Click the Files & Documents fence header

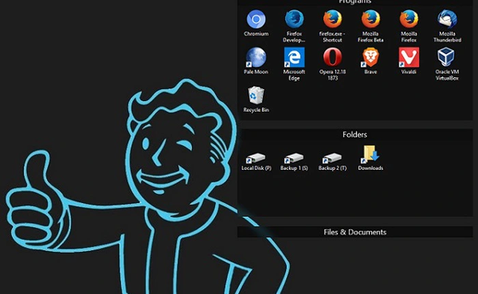pos(355,232)
